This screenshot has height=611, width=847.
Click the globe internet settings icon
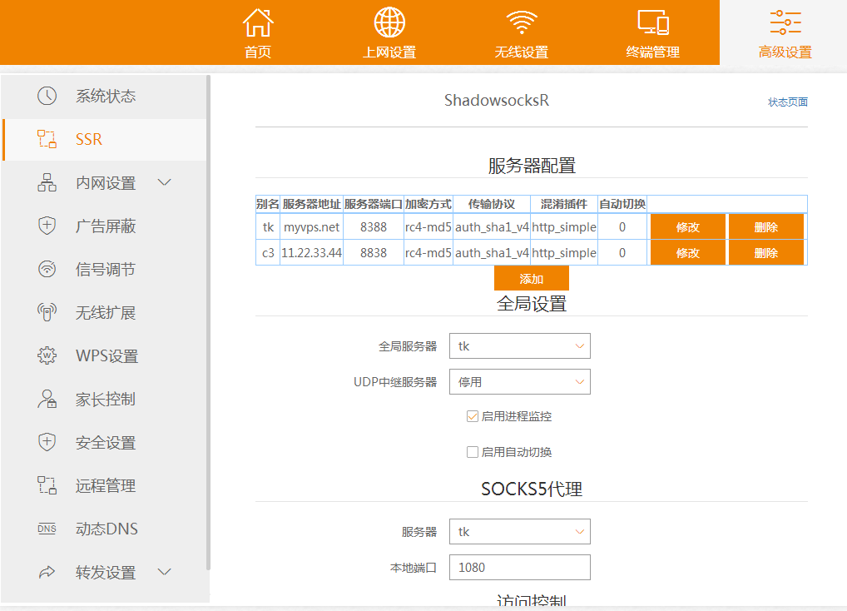click(389, 22)
